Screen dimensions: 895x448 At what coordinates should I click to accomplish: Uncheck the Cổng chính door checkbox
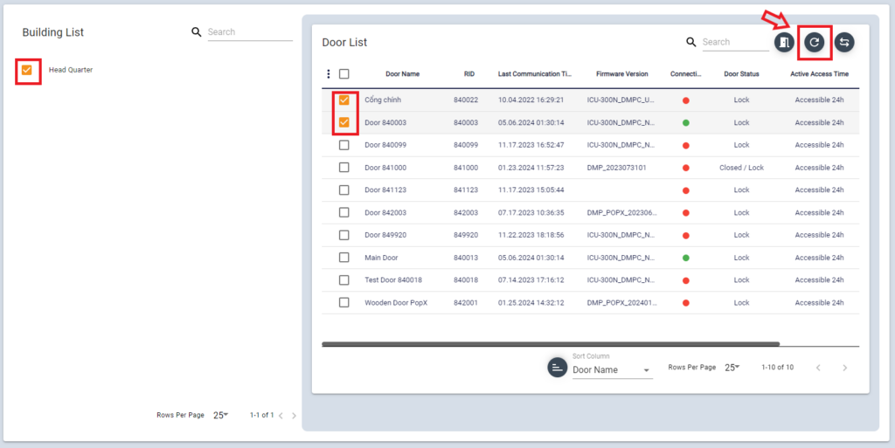point(344,100)
